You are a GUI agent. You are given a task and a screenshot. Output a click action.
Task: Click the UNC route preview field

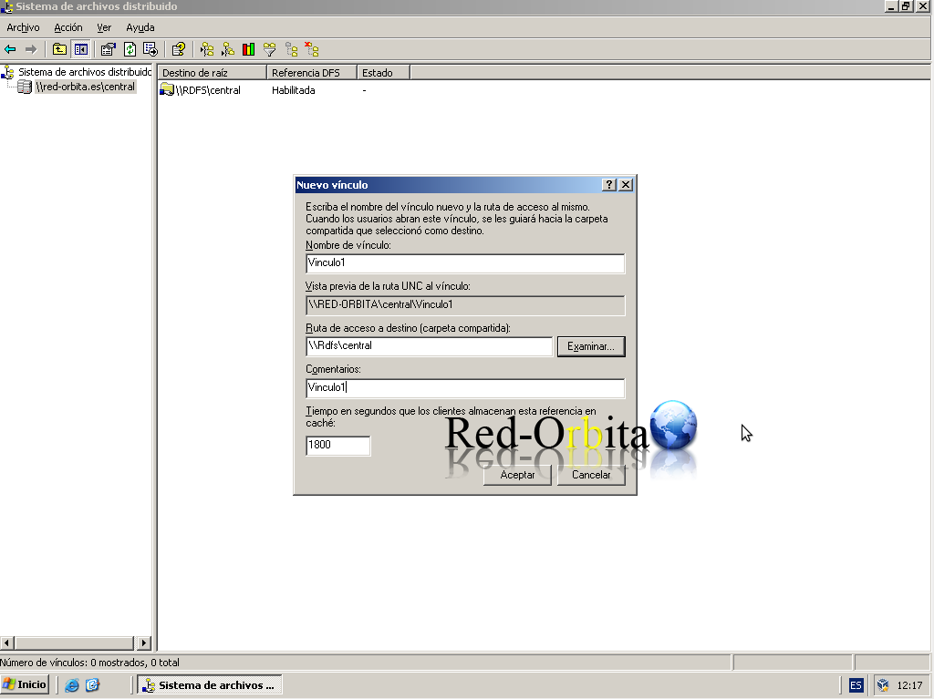[465, 305]
